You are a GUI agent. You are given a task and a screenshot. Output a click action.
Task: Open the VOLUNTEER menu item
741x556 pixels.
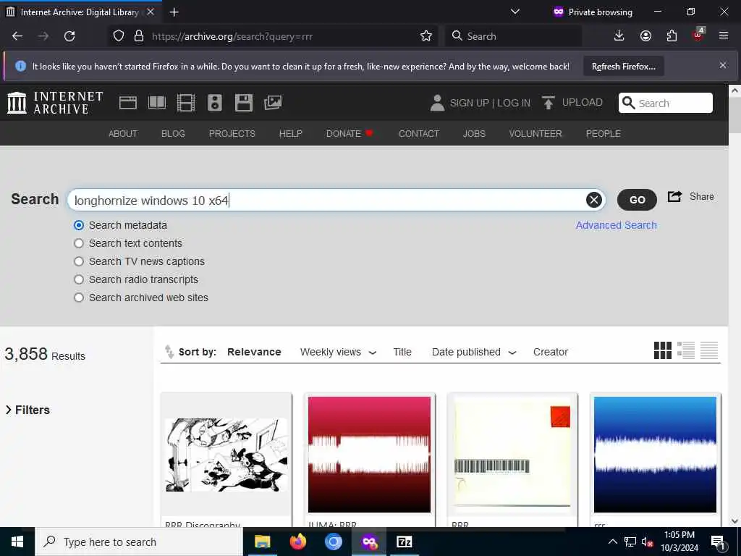(535, 134)
